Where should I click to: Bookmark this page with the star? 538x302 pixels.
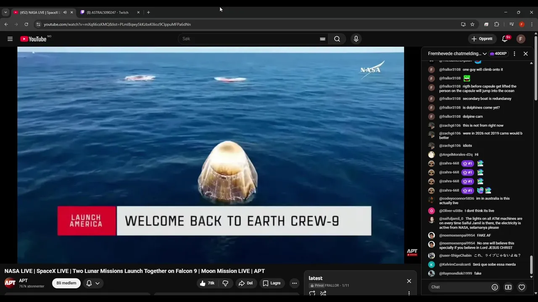[x=472, y=24]
